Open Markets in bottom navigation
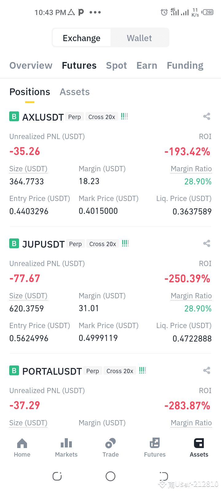 (66, 448)
